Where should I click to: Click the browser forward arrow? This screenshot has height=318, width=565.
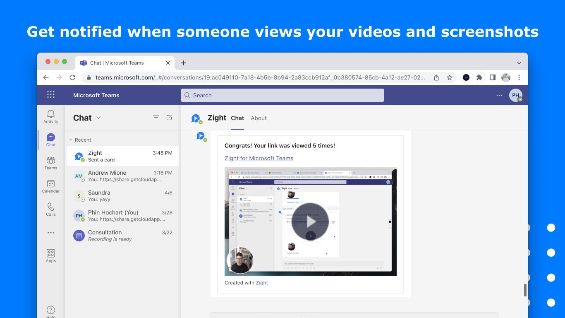[59, 77]
